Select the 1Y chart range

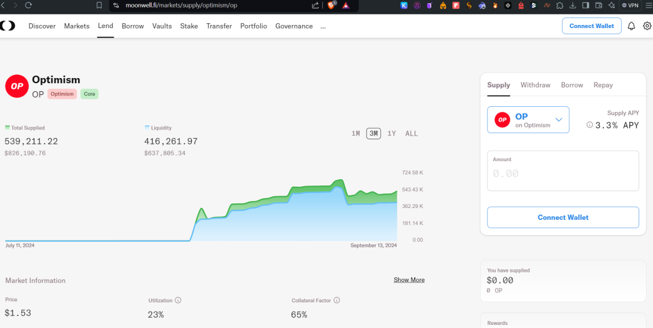391,133
